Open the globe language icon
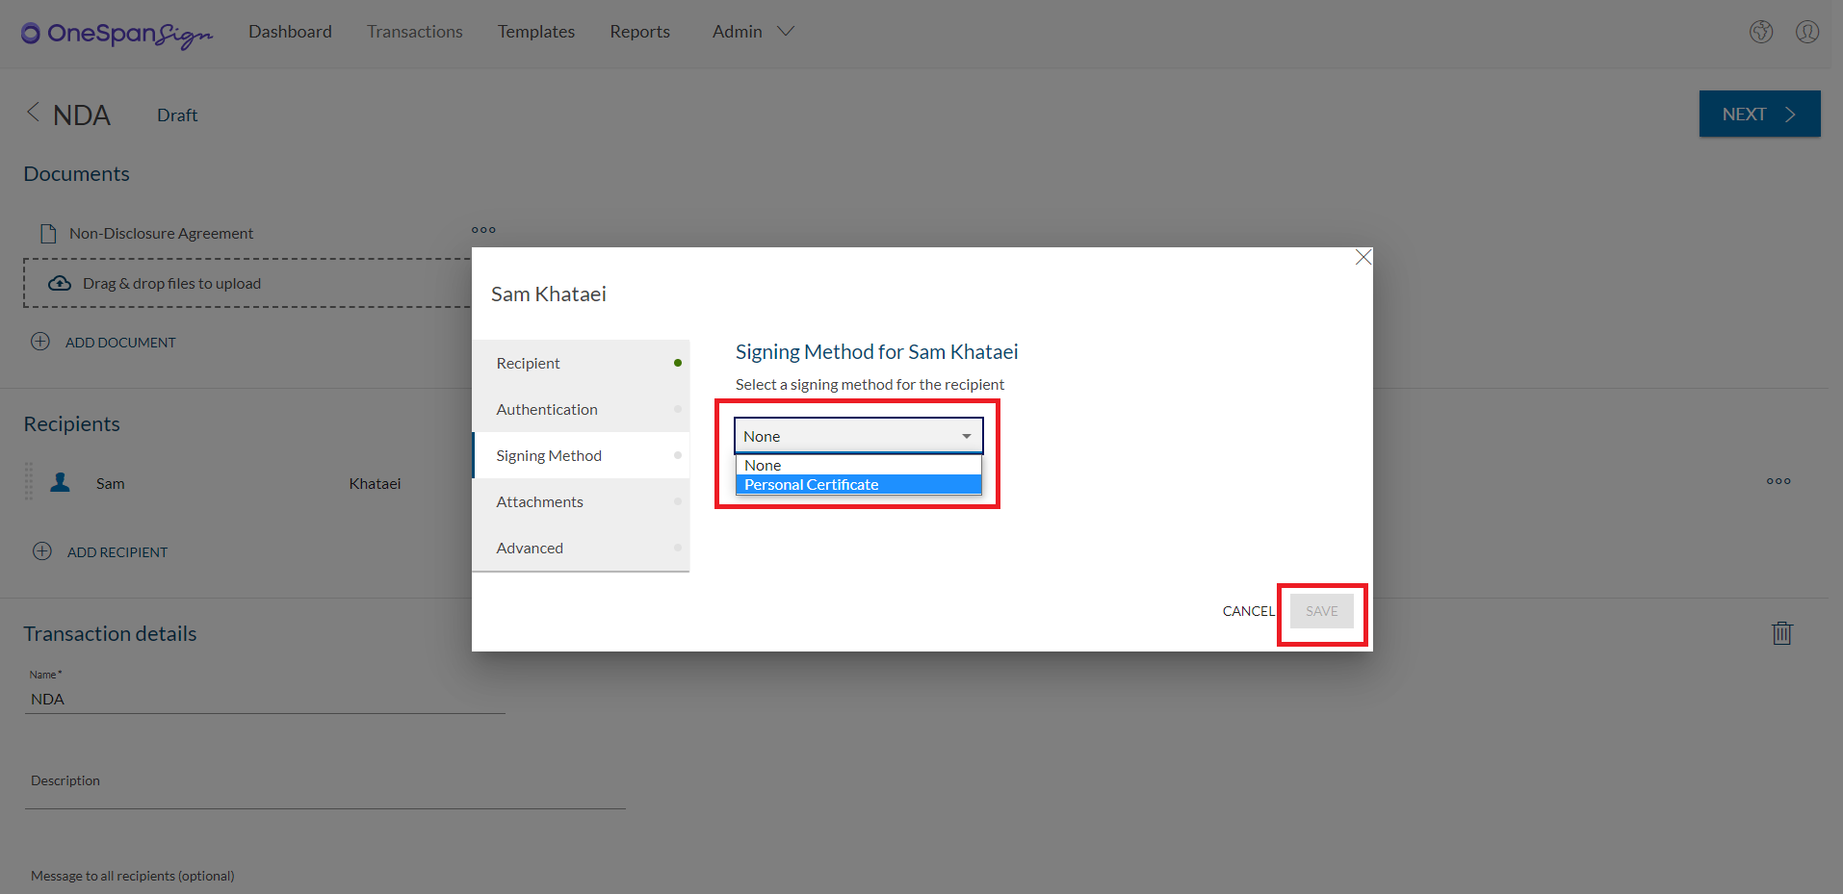Screen dimensions: 1843x894 pos(1761,32)
